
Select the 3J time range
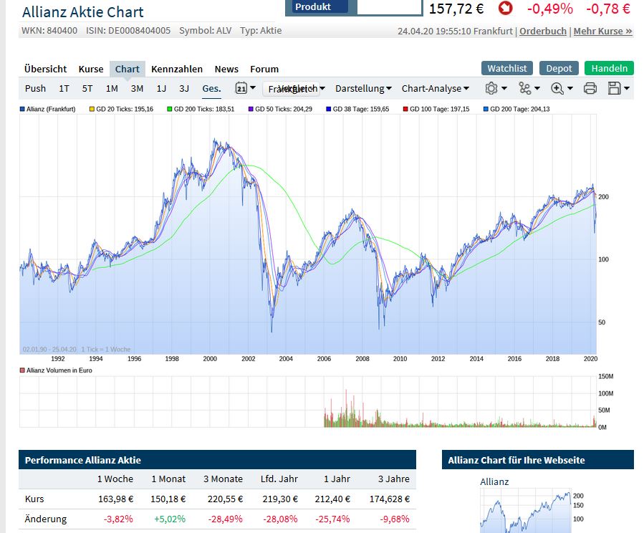tap(184, 88)
